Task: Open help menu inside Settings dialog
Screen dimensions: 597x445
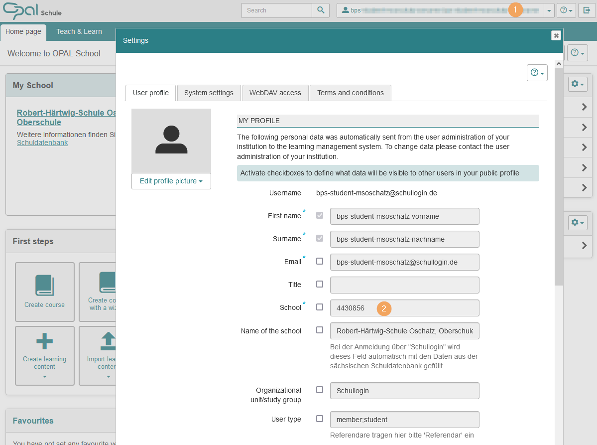Action: pyautogui.click(x=537, y=73)
